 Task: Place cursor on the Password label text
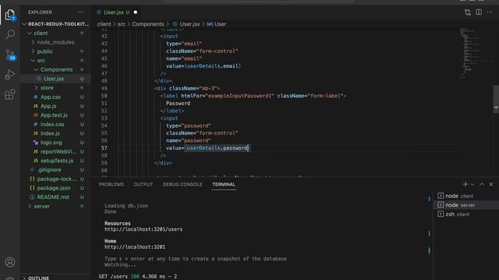click(x=178, y=103)
